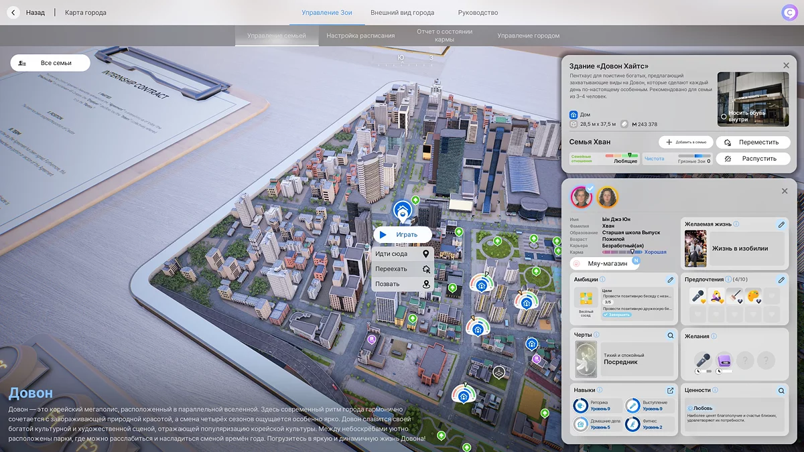The width and height of the screenshot is (804, 452).
Task: Close the Zoi details panel
Action: coord(785,191)
